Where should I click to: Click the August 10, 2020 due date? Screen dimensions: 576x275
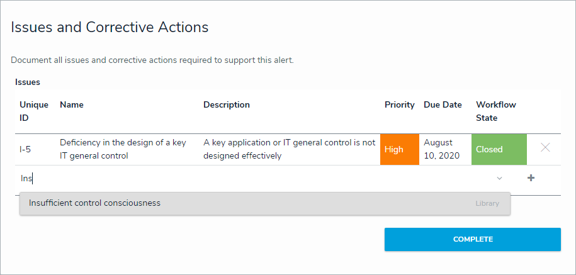(438, 149)
